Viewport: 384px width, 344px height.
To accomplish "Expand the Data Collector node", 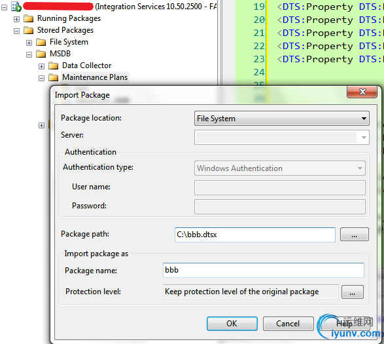I will point(42,66).
